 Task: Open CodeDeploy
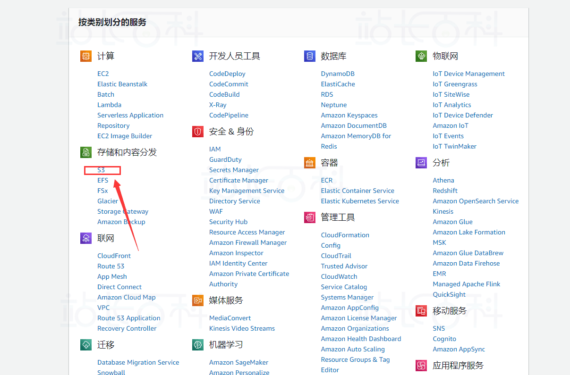point(227,74)
